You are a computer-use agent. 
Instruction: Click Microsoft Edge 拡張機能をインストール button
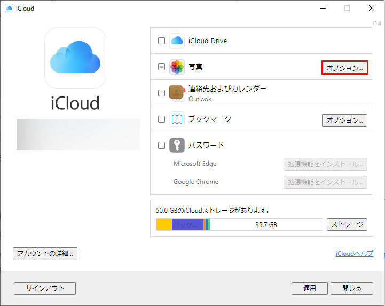325,164
